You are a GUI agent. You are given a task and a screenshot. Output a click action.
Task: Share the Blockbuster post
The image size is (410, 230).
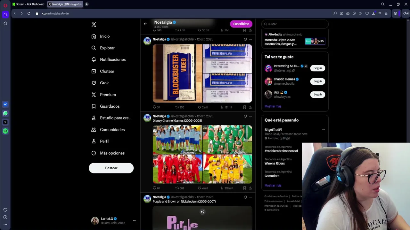(x=250, y=107)
